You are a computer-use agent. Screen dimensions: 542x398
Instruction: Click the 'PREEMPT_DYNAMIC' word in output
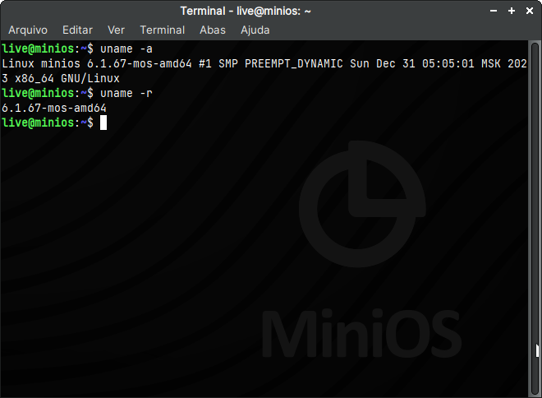click(294, 63)
